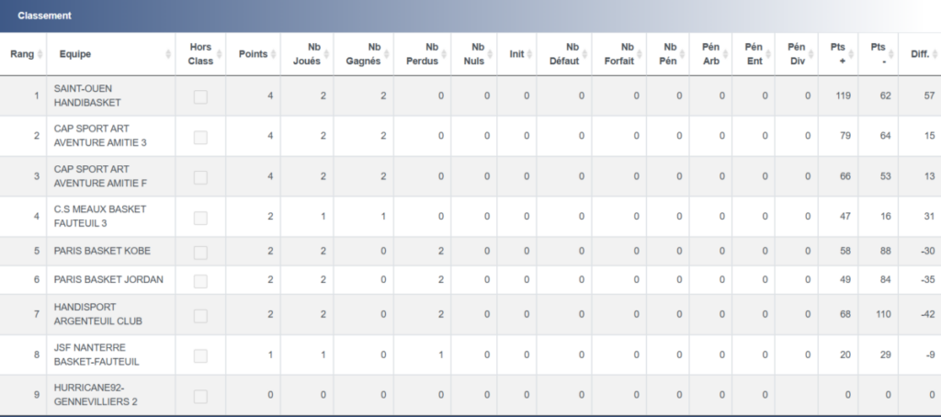Click the sort arrows for Nb Joués
Viewport: 941px width, 417px height.
326,54
